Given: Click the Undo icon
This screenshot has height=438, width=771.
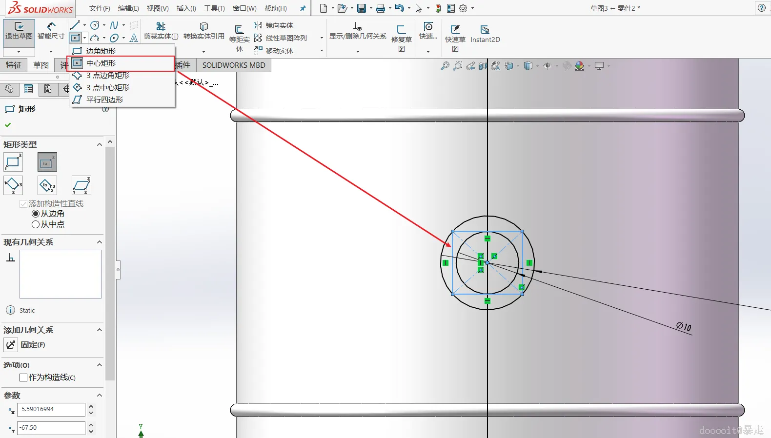Looking at the screenshot, I should 400,8.
